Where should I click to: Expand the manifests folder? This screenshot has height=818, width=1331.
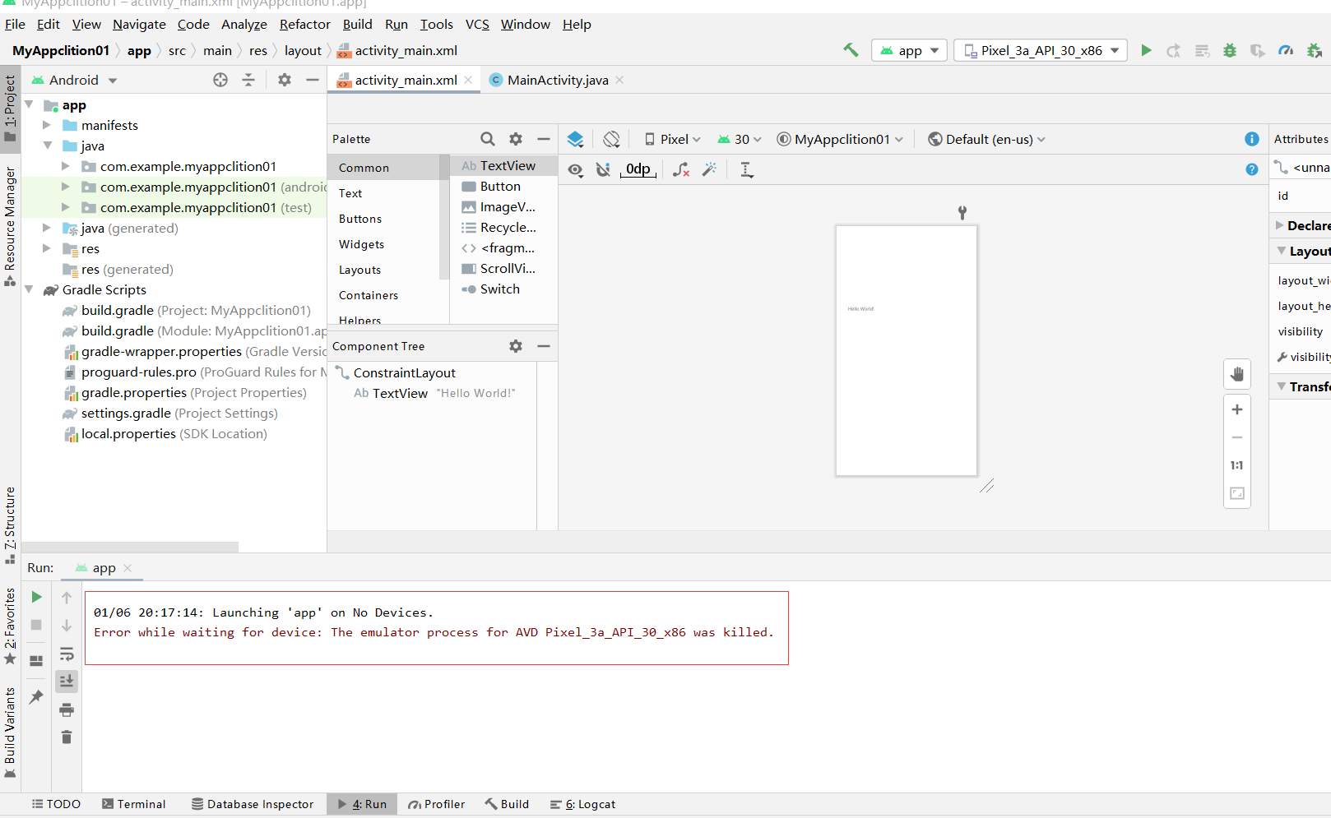point(47,125)
